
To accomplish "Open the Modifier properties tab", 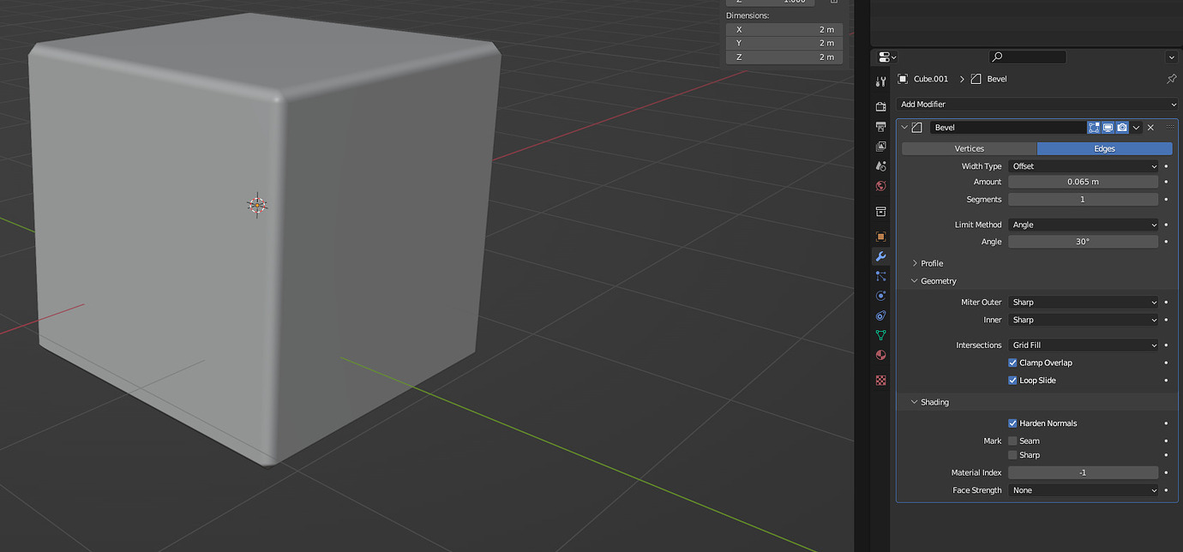I will pos(880,256).
